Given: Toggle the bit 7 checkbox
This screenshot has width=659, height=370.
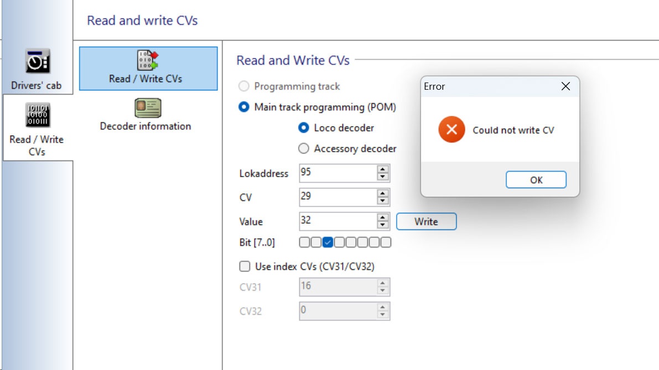Looking at the screenshot, I should pyautogui.click(x=304, y=242).
